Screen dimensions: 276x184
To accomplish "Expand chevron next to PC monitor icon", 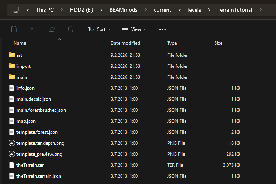I will pos(27,10).
